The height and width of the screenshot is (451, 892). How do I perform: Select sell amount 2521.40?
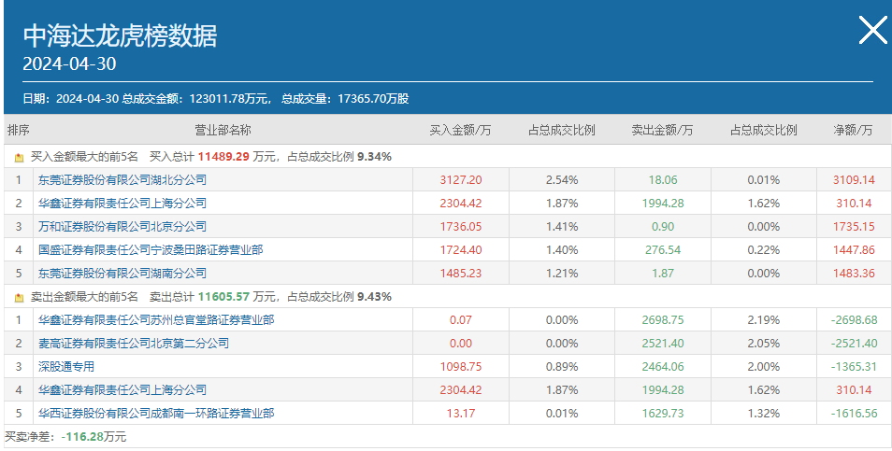pyautogui.click(x=663, y=343)
